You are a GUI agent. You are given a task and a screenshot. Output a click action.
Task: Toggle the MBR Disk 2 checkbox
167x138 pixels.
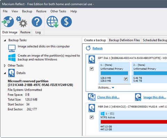click(92, 117)
